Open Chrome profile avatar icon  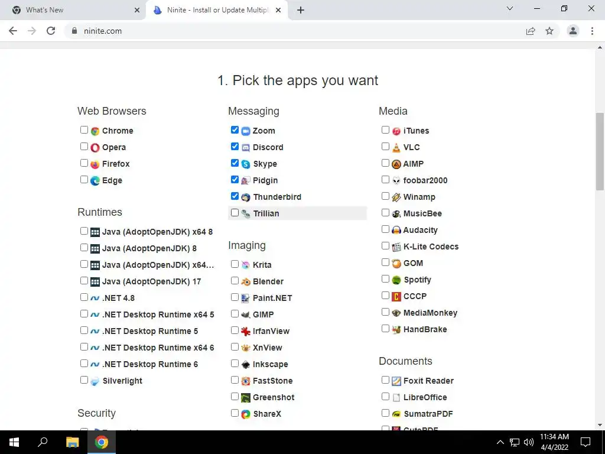click(x=573, y=31)
